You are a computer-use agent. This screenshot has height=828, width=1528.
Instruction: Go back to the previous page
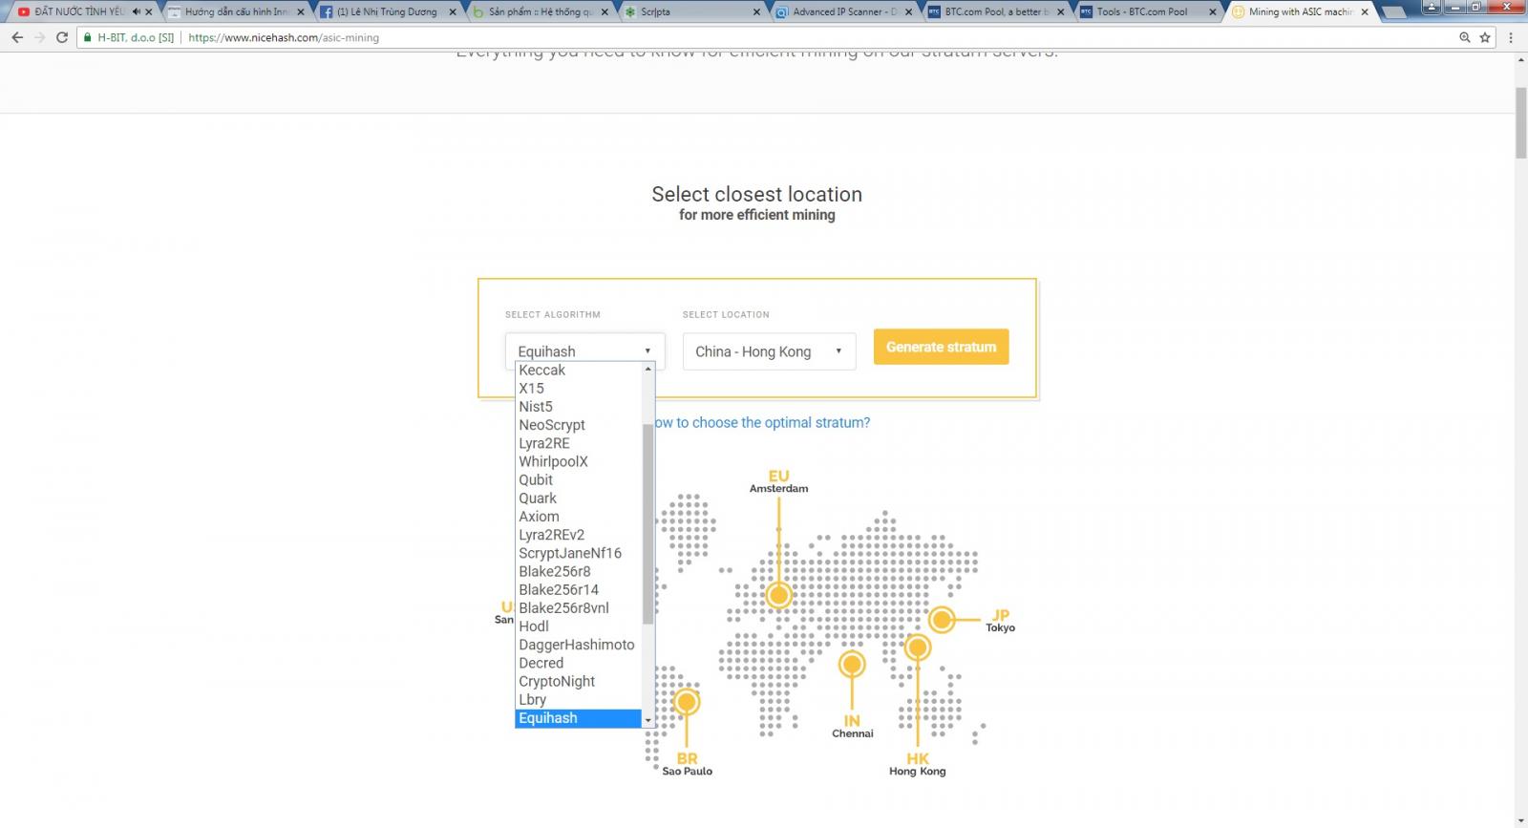17,37
